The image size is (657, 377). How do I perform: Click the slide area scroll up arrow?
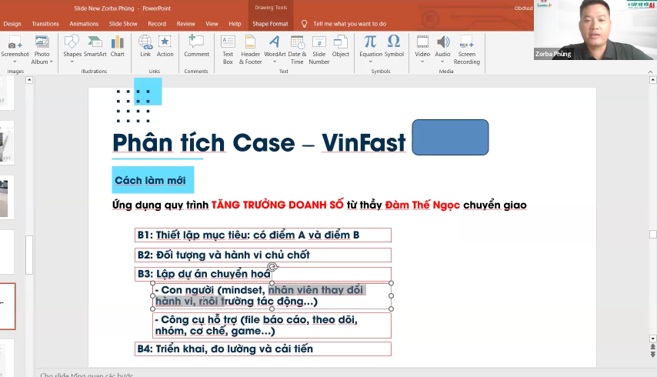point(653,80)
